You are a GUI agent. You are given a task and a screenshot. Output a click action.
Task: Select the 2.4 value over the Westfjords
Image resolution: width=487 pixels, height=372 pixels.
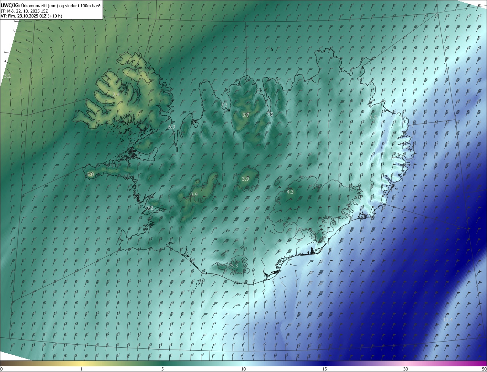pos(116,94)
